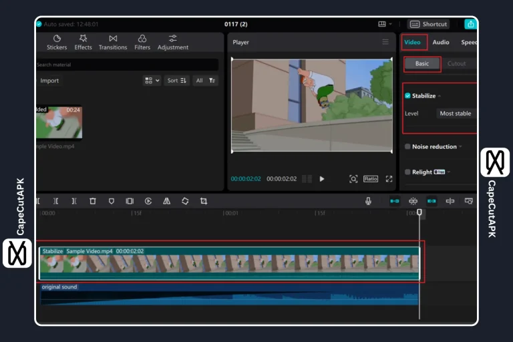Click the auto snapping icon

click(413, 201)
